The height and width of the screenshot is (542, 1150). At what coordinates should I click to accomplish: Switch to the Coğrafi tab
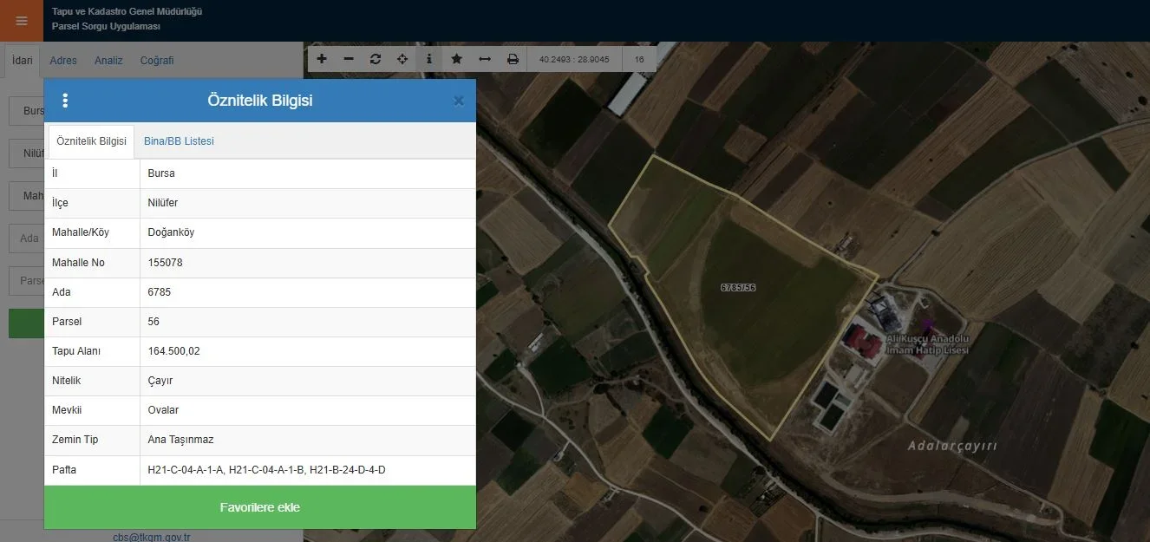click(x=157, y=61)
